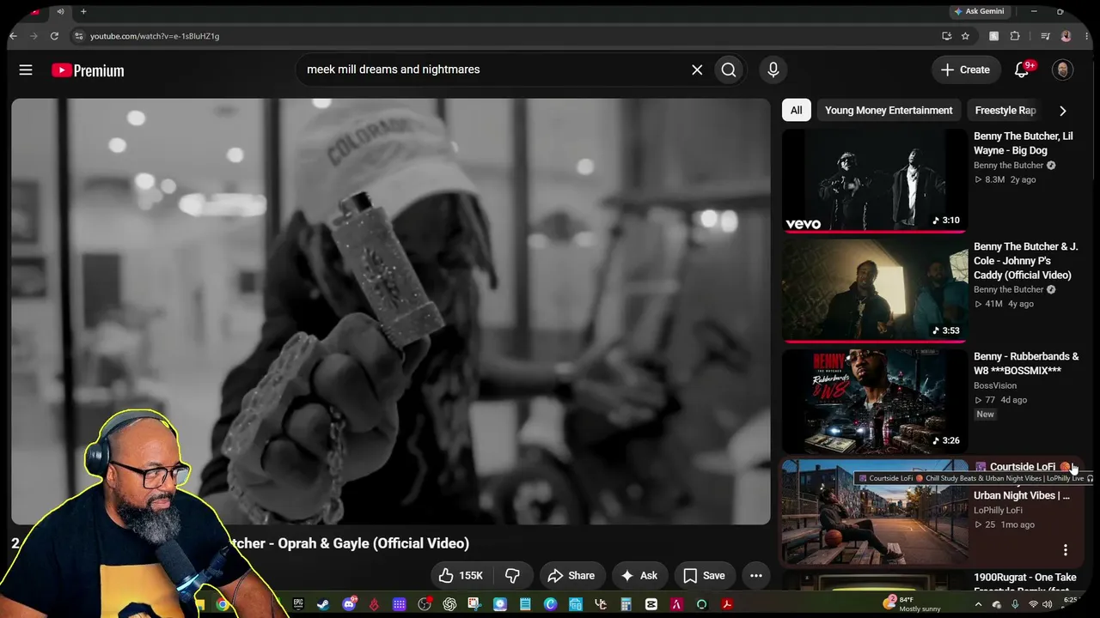Install app icon in address bar
The image size is (1100, 618).
pyautogui.click(x=946, y=36)
